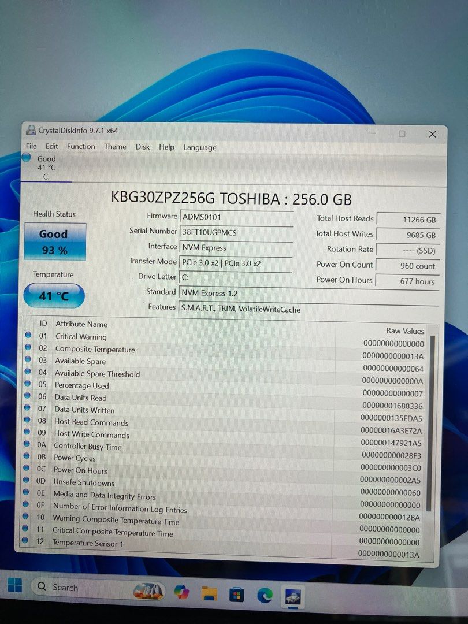Click the Good 93 % health status button
This screenshot has width=468, height=624.
click(x=54, y=242)
